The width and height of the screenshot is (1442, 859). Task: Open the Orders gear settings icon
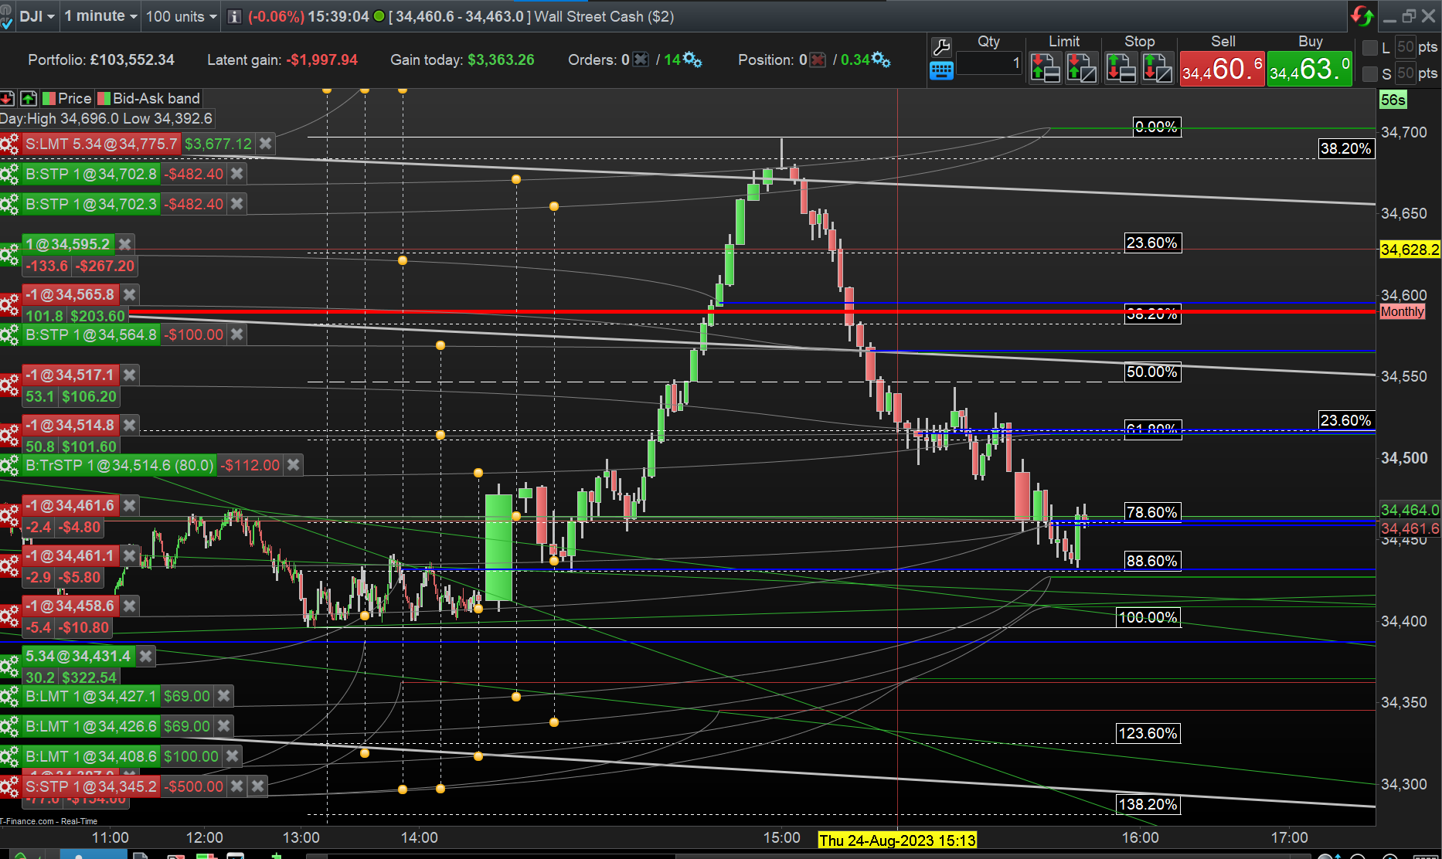(692, 59)
